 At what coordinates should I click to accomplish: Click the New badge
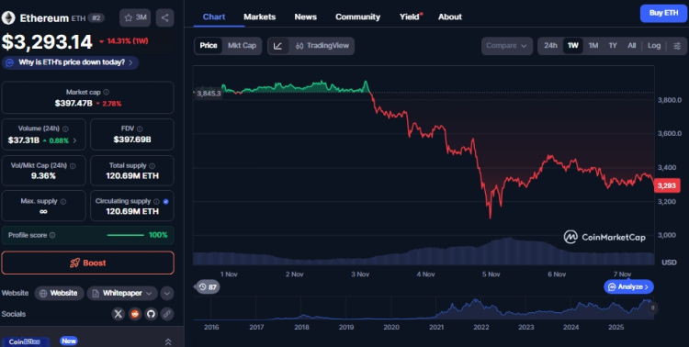[69, 341]
